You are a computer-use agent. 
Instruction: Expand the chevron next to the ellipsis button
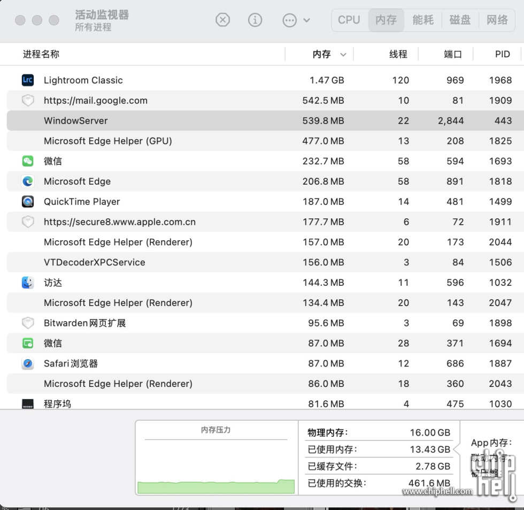click(x=306, y=20)
